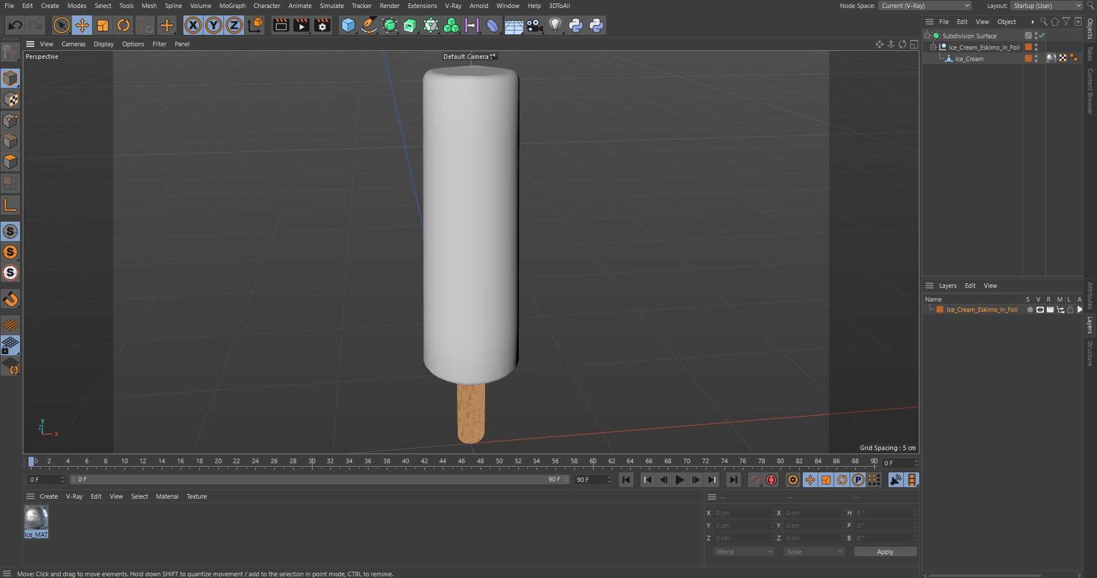
Task: Toggle layer visibility eye for Ice_Cream_Eskimo_in_Foil
Action: pyautogui.click(x=1040, y=310)
